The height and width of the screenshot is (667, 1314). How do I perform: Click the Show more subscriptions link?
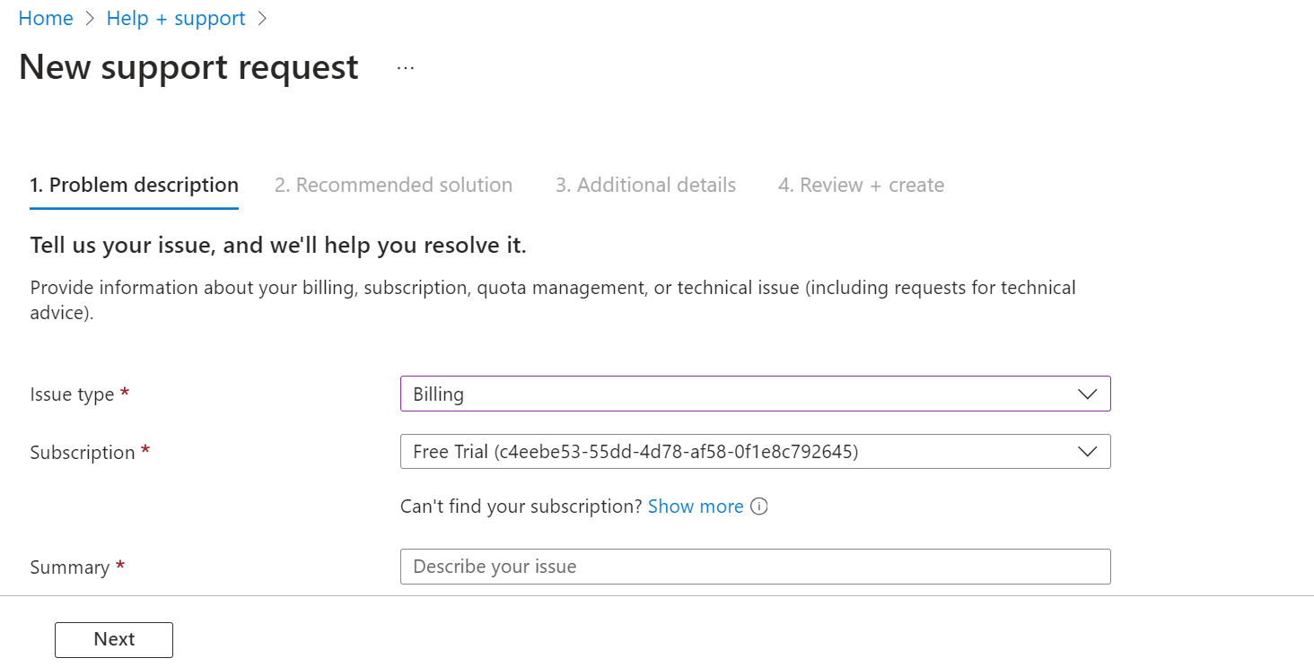tap(696, 507)
